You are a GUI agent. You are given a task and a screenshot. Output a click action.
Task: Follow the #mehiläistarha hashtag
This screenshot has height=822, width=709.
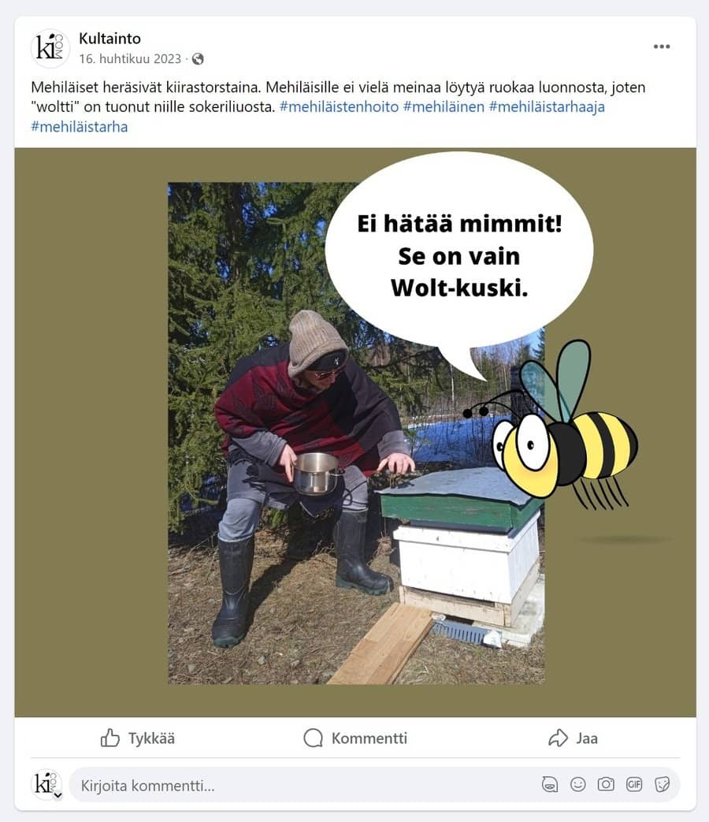pos(79,127)
